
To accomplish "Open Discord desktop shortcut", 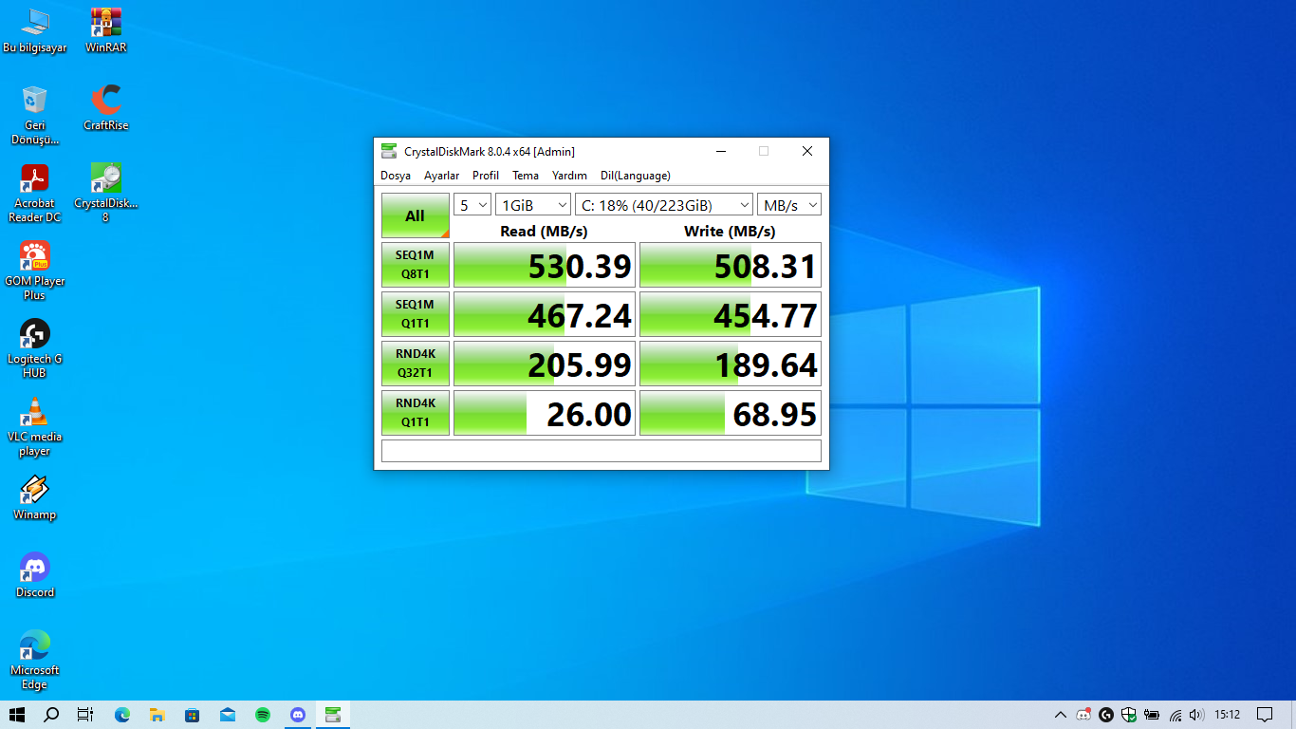I will pos(35,575).
